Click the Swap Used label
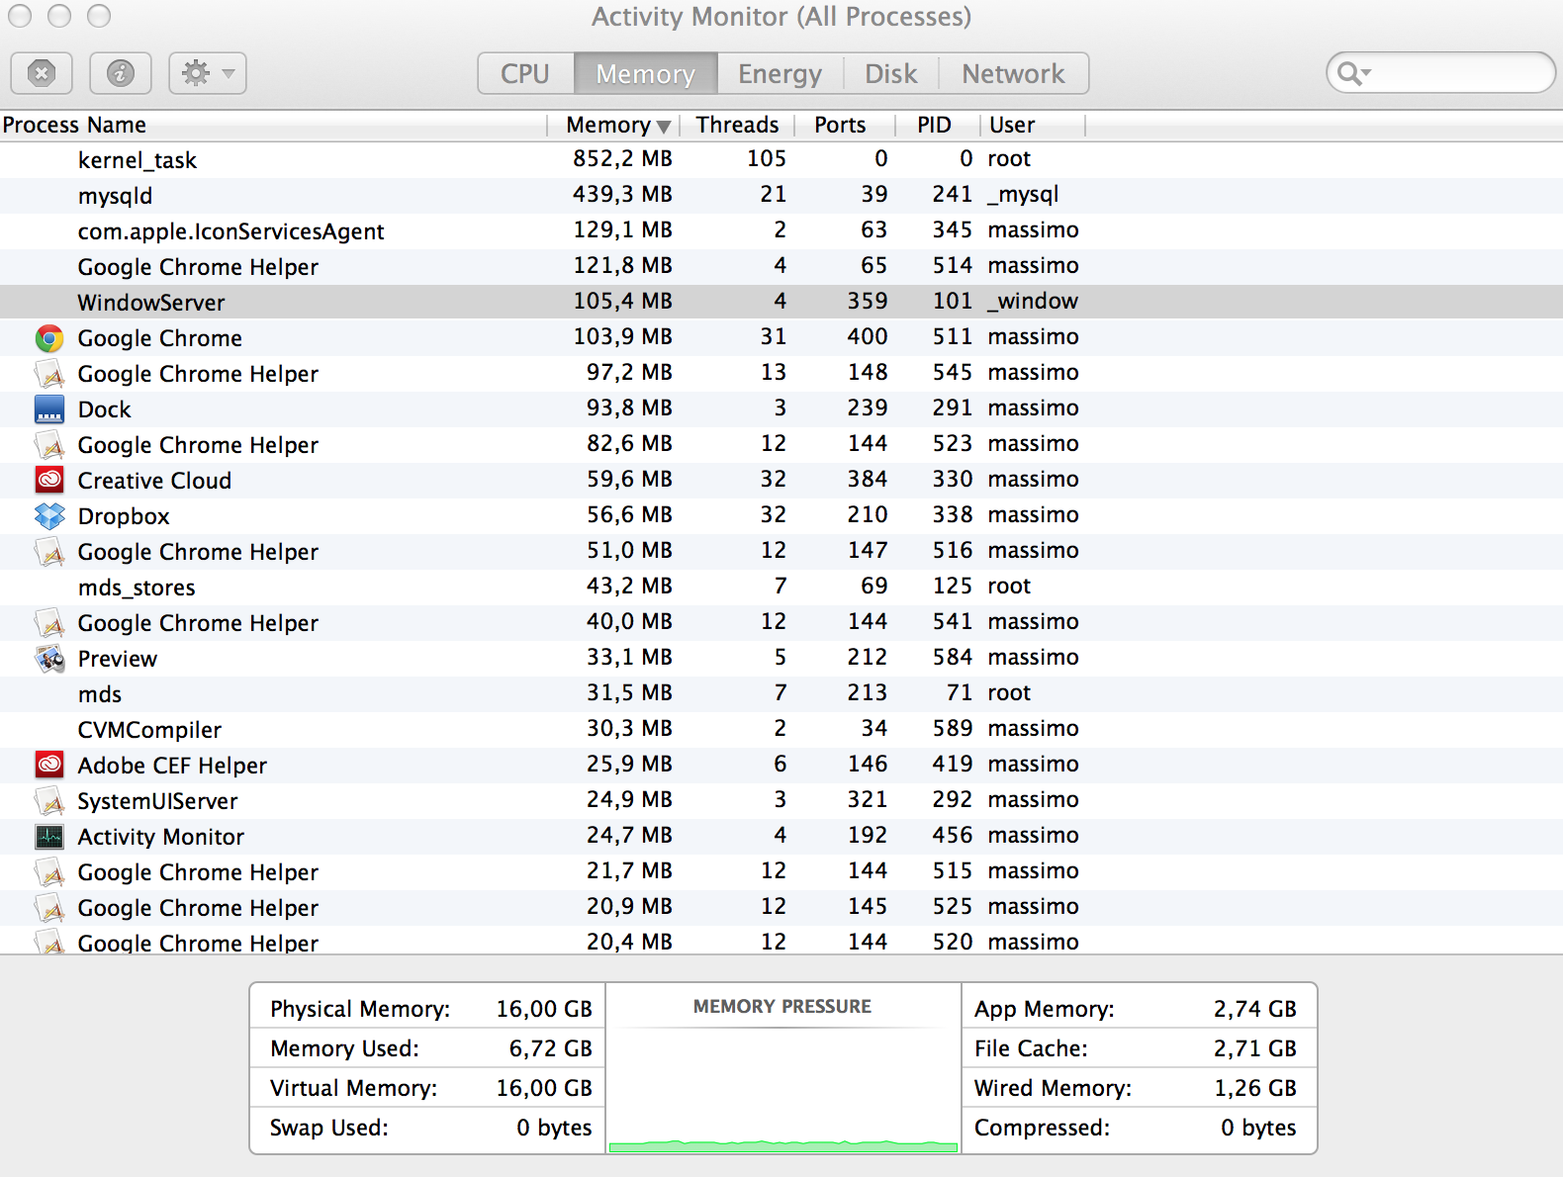Screen dimensions: 1563x1177 pos(329,1128)
